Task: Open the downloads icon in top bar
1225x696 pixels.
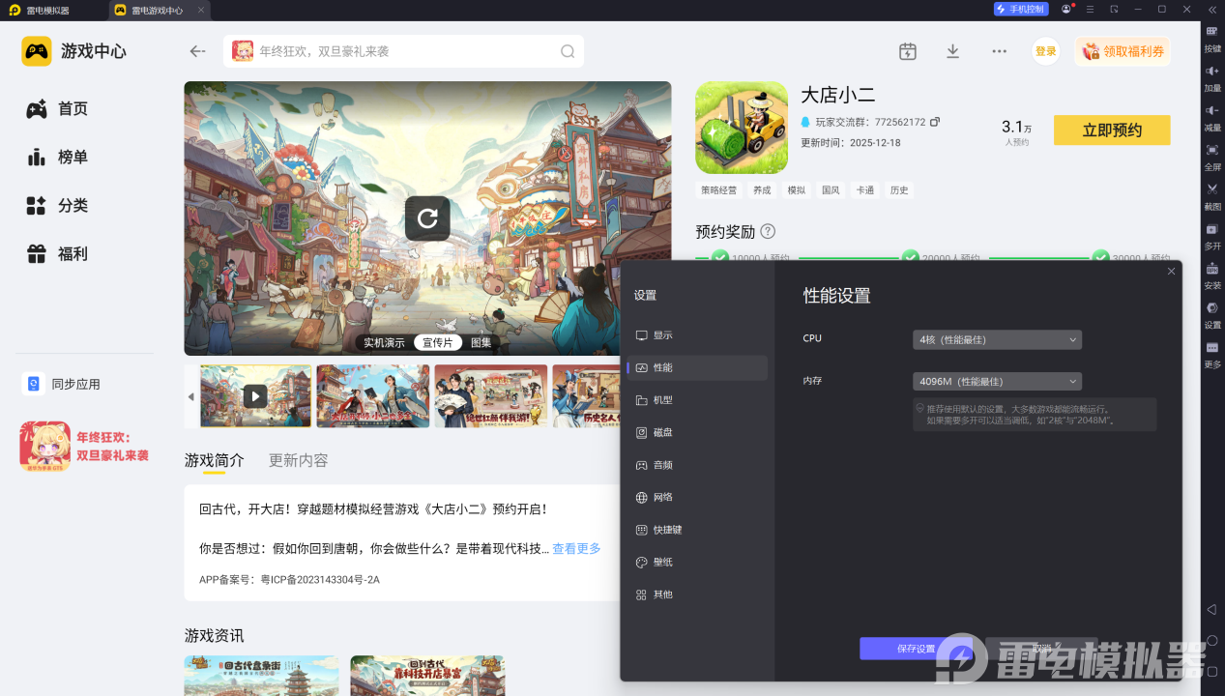Action: point(952,51)
